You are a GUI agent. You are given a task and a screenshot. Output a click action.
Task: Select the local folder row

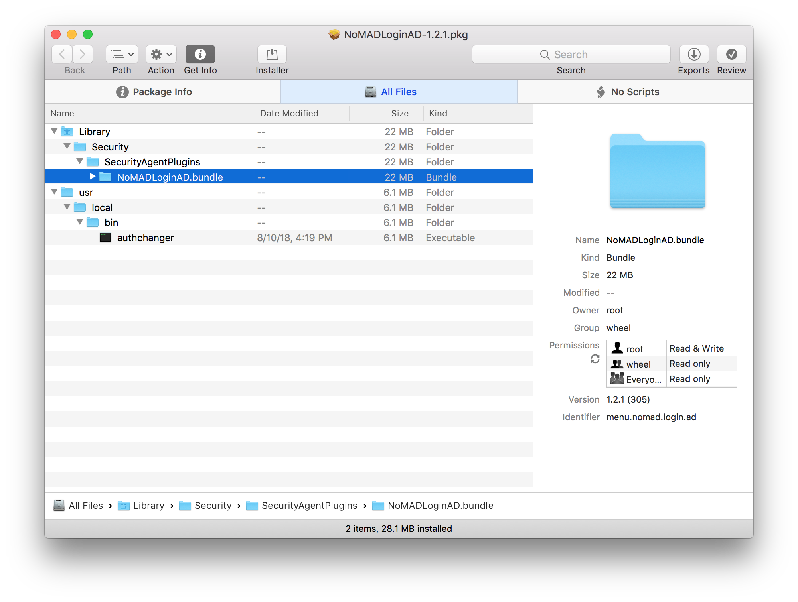288,207
